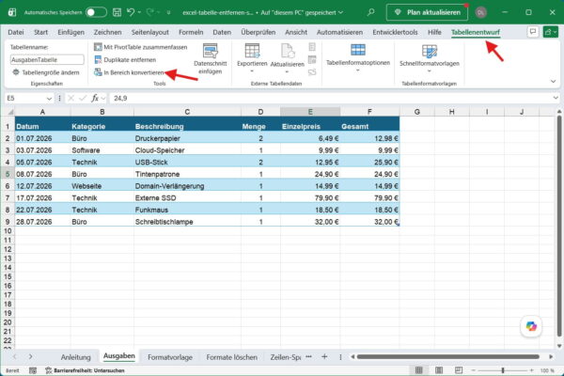
Task: Switch to the Daten tab
Action: coord(222,32)
